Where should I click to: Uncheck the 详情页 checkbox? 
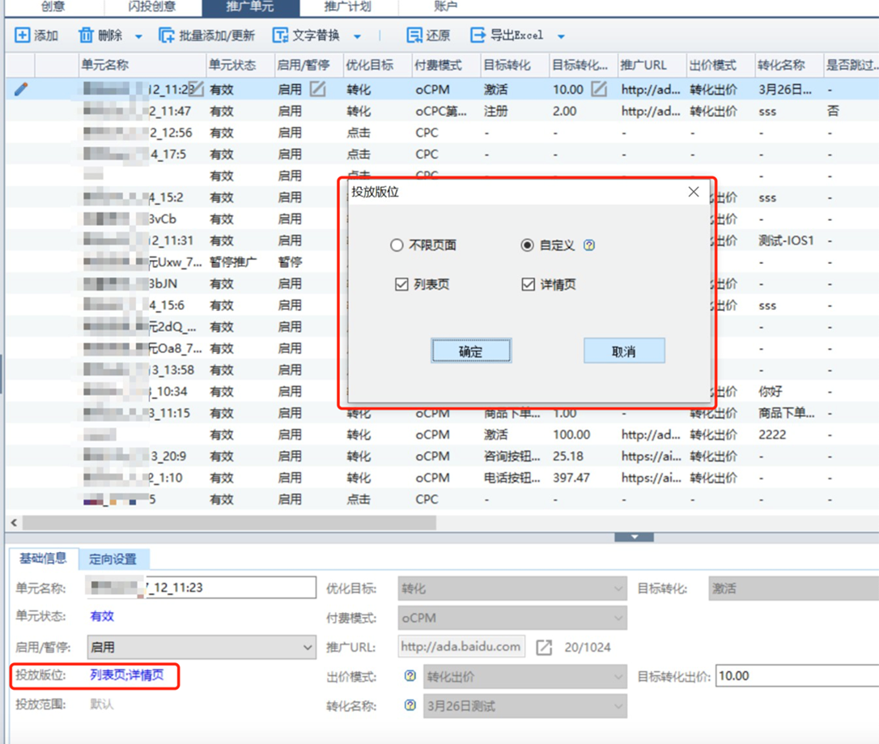coord(528,284)
